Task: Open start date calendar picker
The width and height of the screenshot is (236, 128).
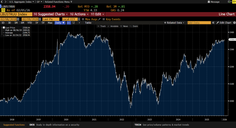Action: (18, 19)
